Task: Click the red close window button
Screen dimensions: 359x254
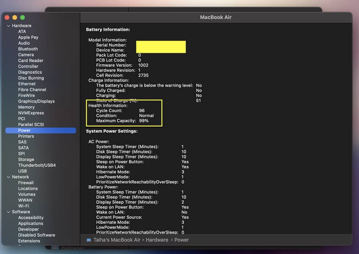Action: 7,17
